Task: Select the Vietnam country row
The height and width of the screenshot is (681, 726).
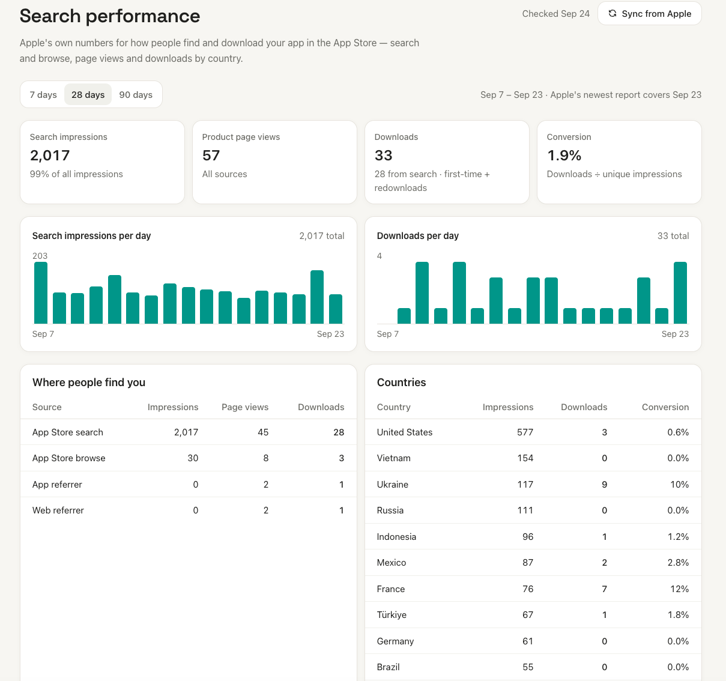Action: pyautogui.click(x=533, y=458)
